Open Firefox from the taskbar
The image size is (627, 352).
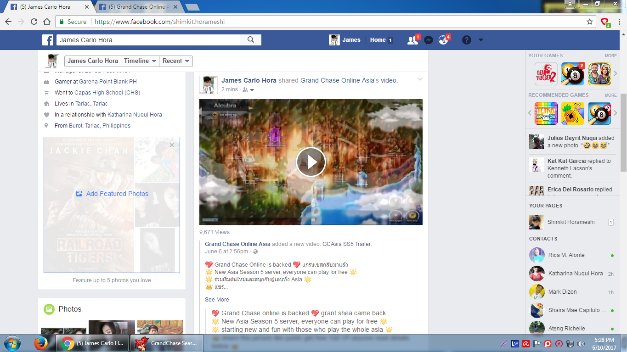click(41, 343)
